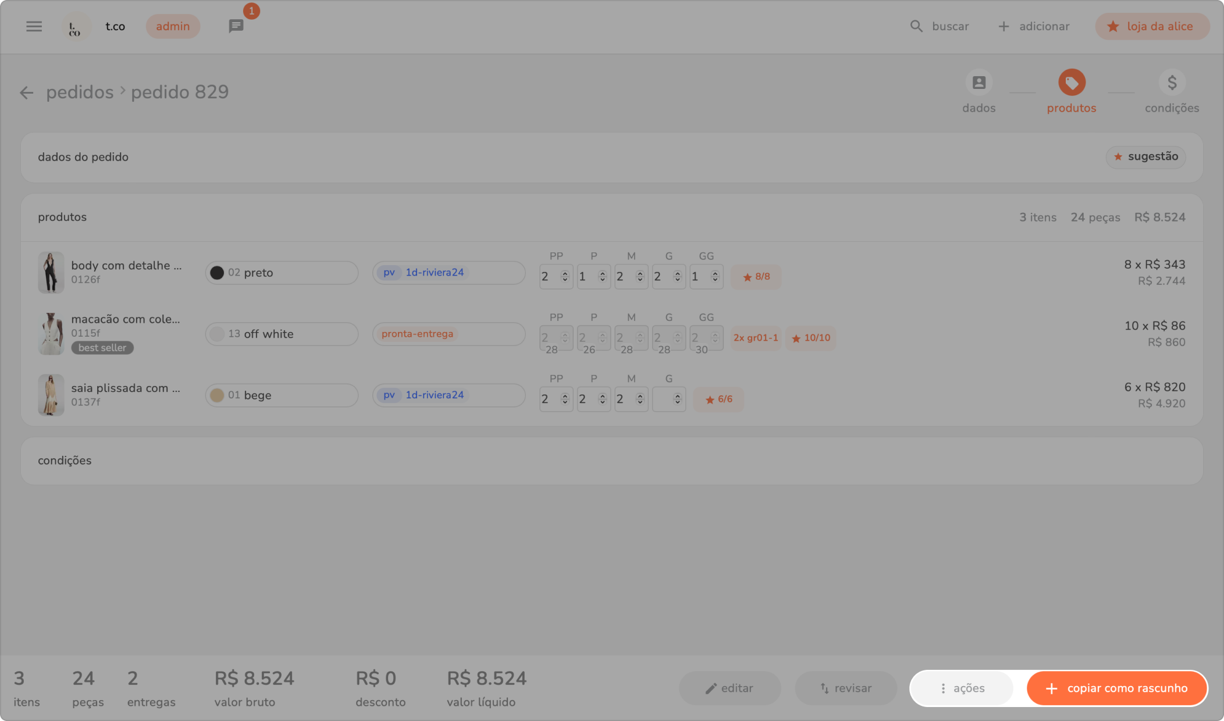The width and height of the screenshot is (1224, 721).
Task: Select the produtos tag icon
Action: click(1071, 83)
